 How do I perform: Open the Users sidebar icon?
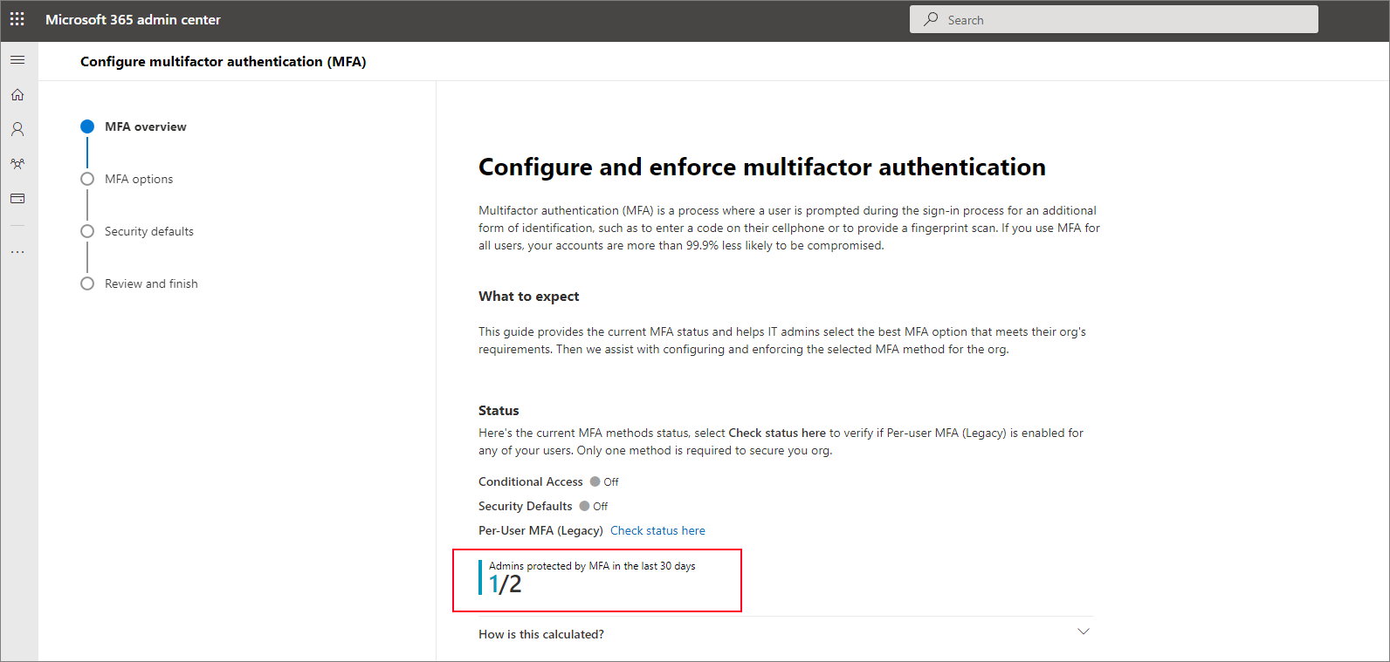pyautogui.click(x=17, y=129)
